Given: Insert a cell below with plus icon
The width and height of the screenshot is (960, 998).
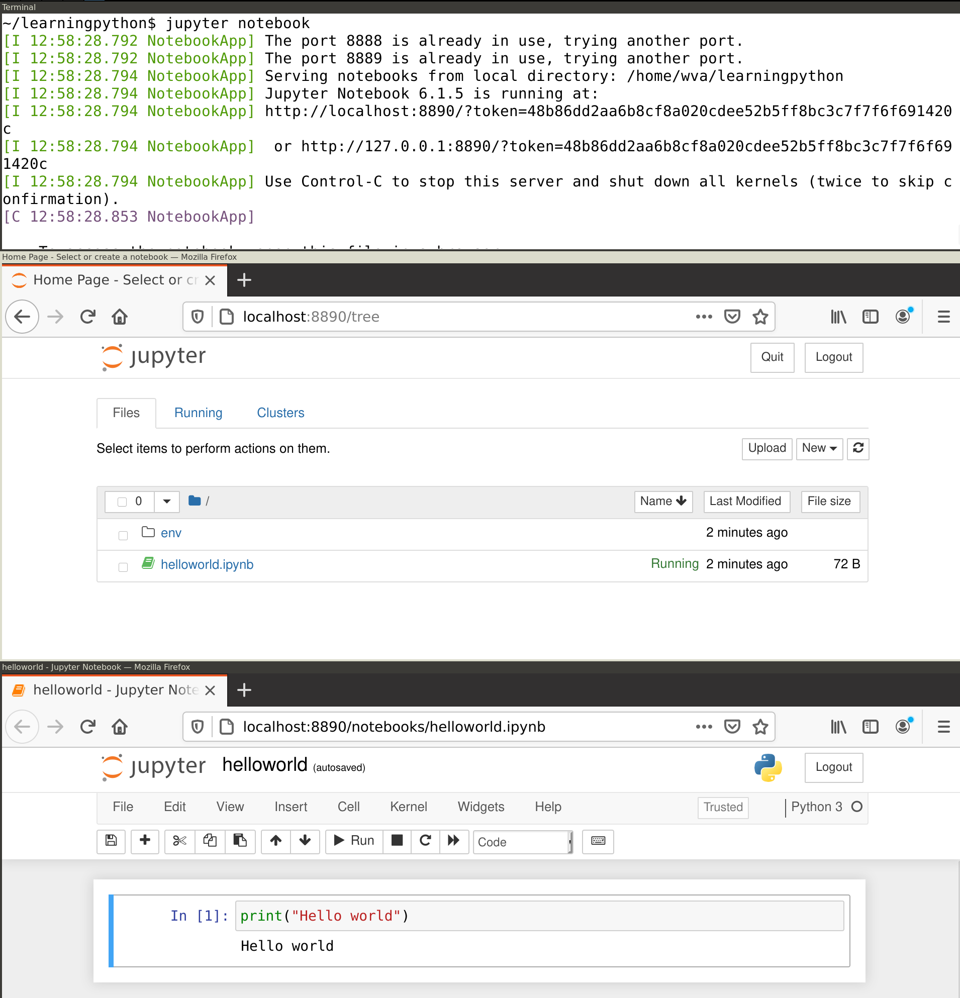Looking at the screenshot, I should tap(145, 841).
